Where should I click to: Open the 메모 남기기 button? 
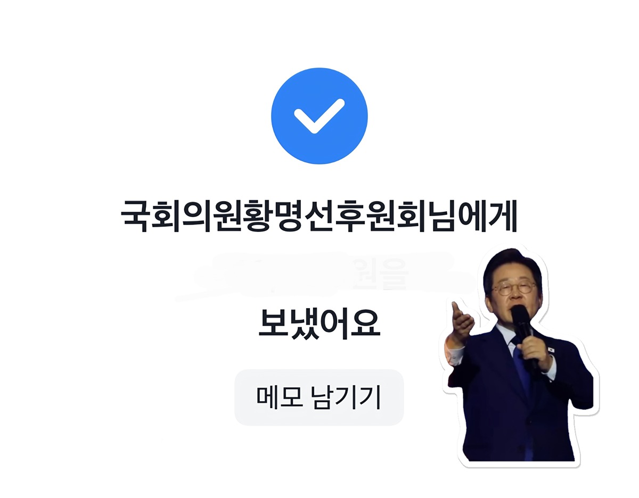click(x=319, y=397)
